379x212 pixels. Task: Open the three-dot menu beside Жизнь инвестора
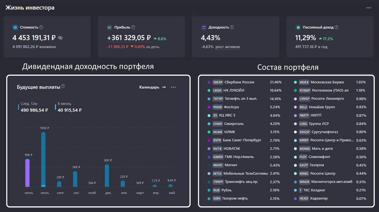[369, 8]
